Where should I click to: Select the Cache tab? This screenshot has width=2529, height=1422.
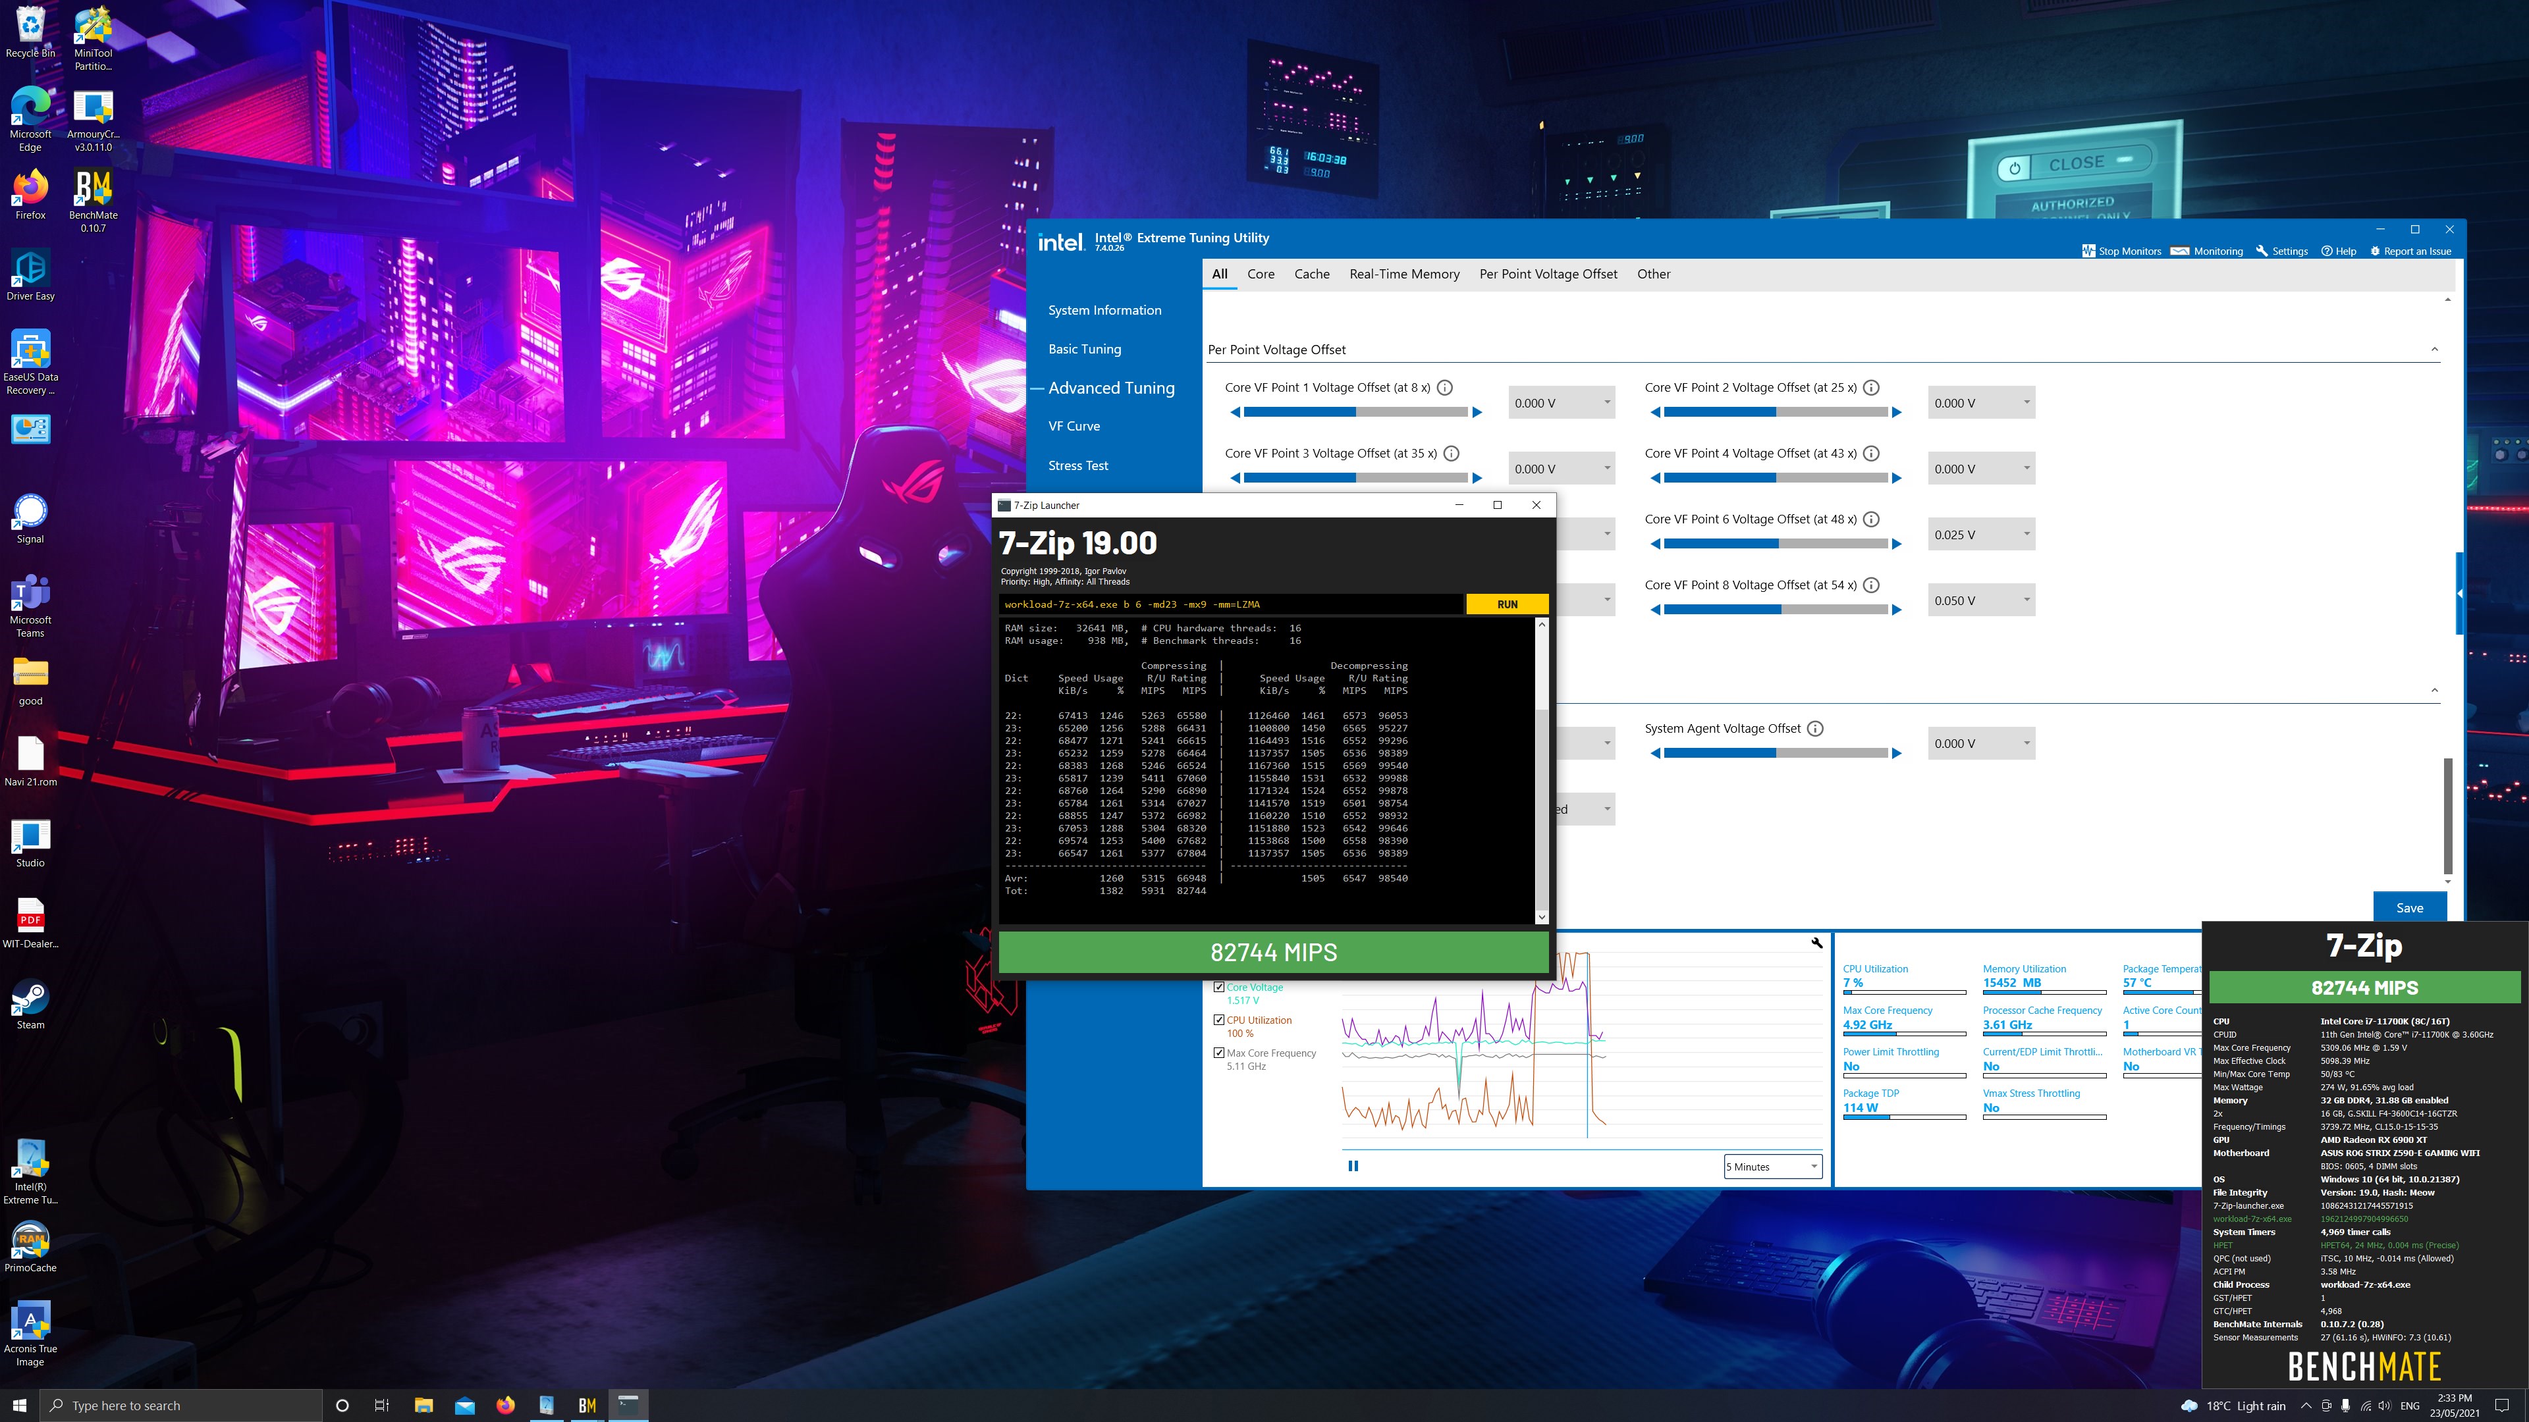pos(1312,274)
